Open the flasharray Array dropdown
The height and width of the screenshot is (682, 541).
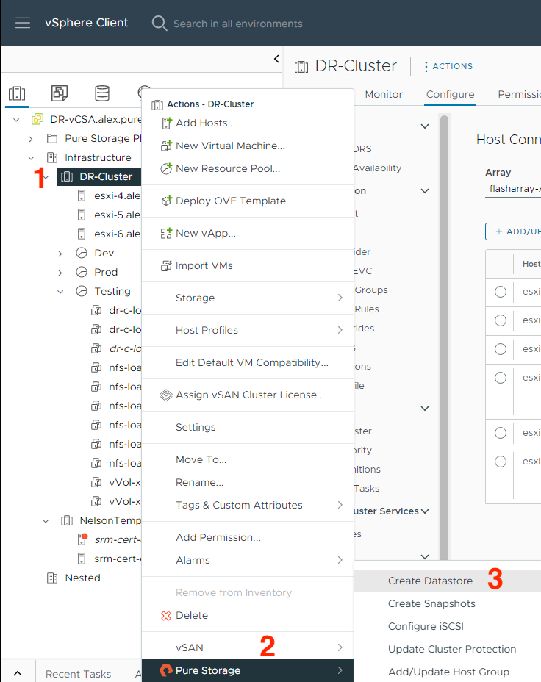coord(513,189)
